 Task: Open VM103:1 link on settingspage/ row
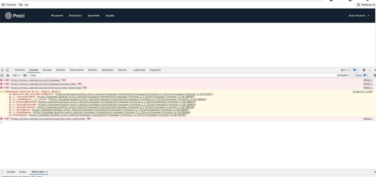(368, 80)
